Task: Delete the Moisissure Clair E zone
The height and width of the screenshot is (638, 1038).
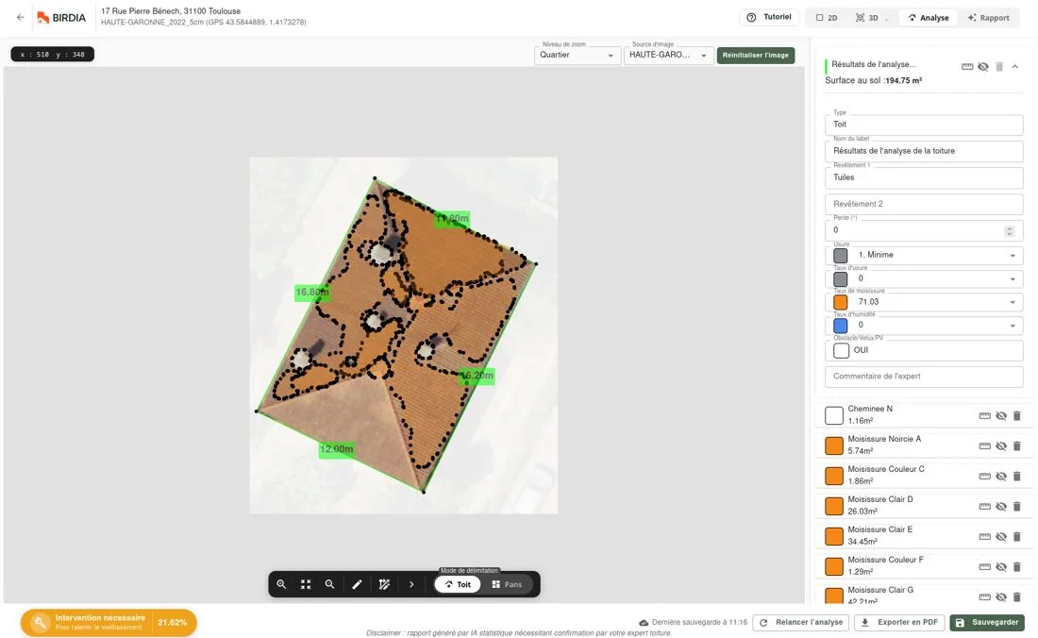Action: pos(1017,537)
